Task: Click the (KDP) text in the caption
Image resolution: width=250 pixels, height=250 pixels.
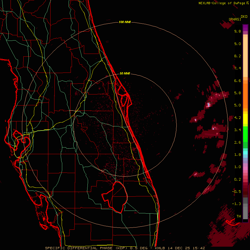Action: pyautogui.click(x=121, y=248)
